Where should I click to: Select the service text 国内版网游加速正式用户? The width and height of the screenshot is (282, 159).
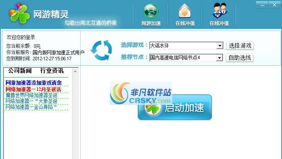pos(58,52)
